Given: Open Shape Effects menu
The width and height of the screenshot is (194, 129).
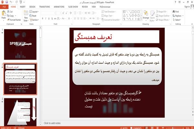Looking at the screenshot, I should 163,20.
